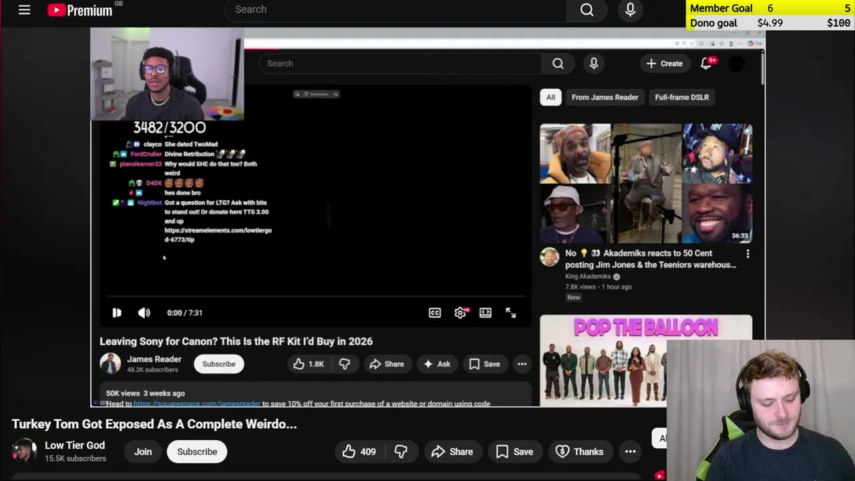
Task: Visit the James Reader channel name
Action: click(154, 359)
